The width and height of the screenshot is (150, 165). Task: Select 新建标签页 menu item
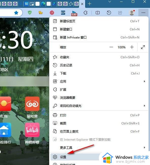tap(99, 21)
